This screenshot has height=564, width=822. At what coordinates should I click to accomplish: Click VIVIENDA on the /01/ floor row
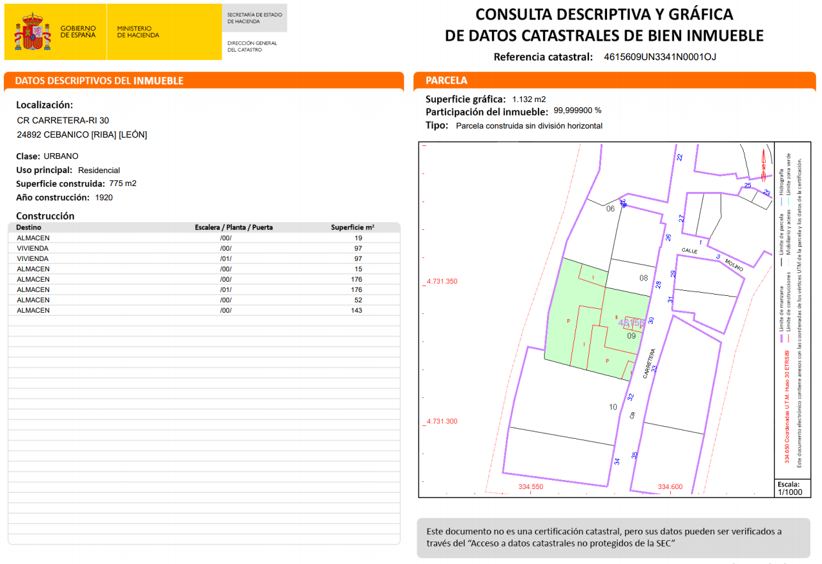point(32,258)
